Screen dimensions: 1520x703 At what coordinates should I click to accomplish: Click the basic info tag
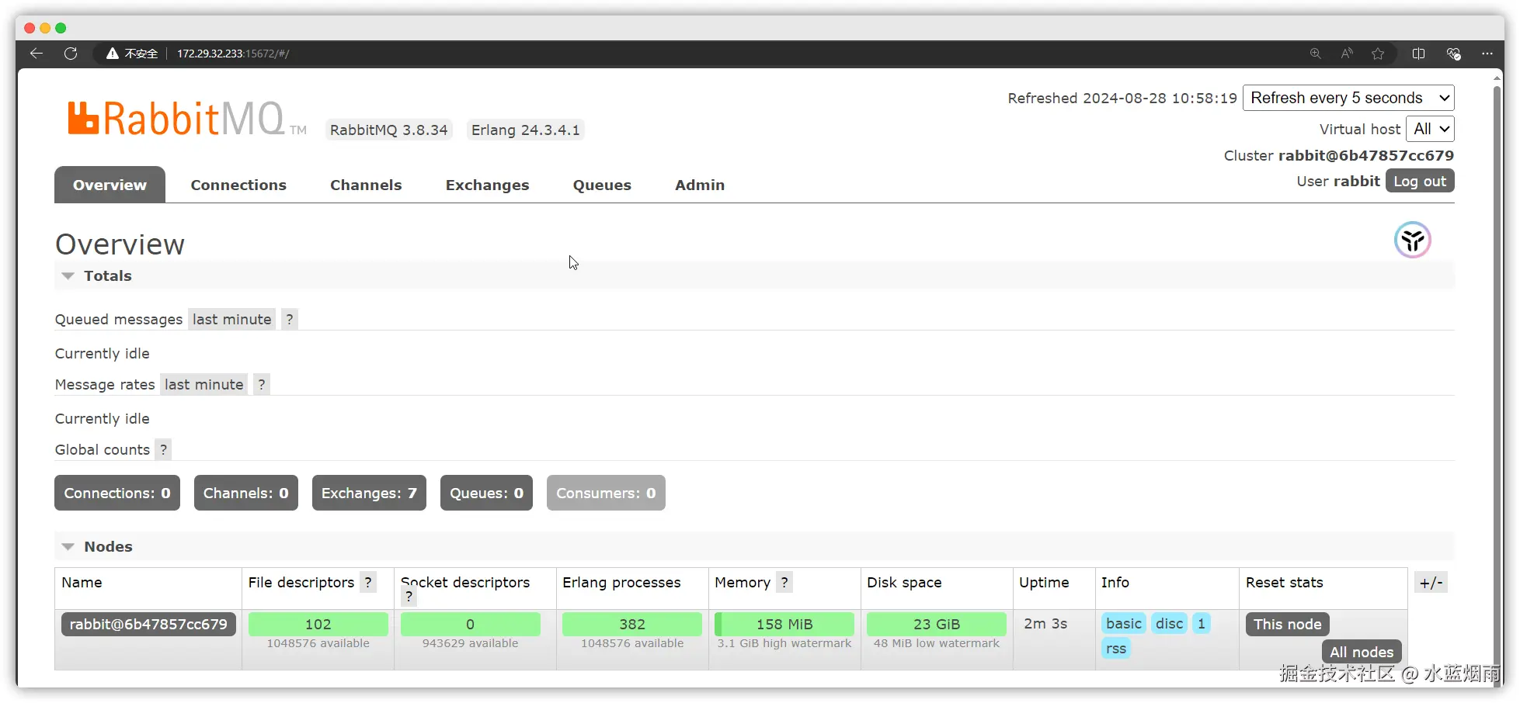coord(1123,623)
